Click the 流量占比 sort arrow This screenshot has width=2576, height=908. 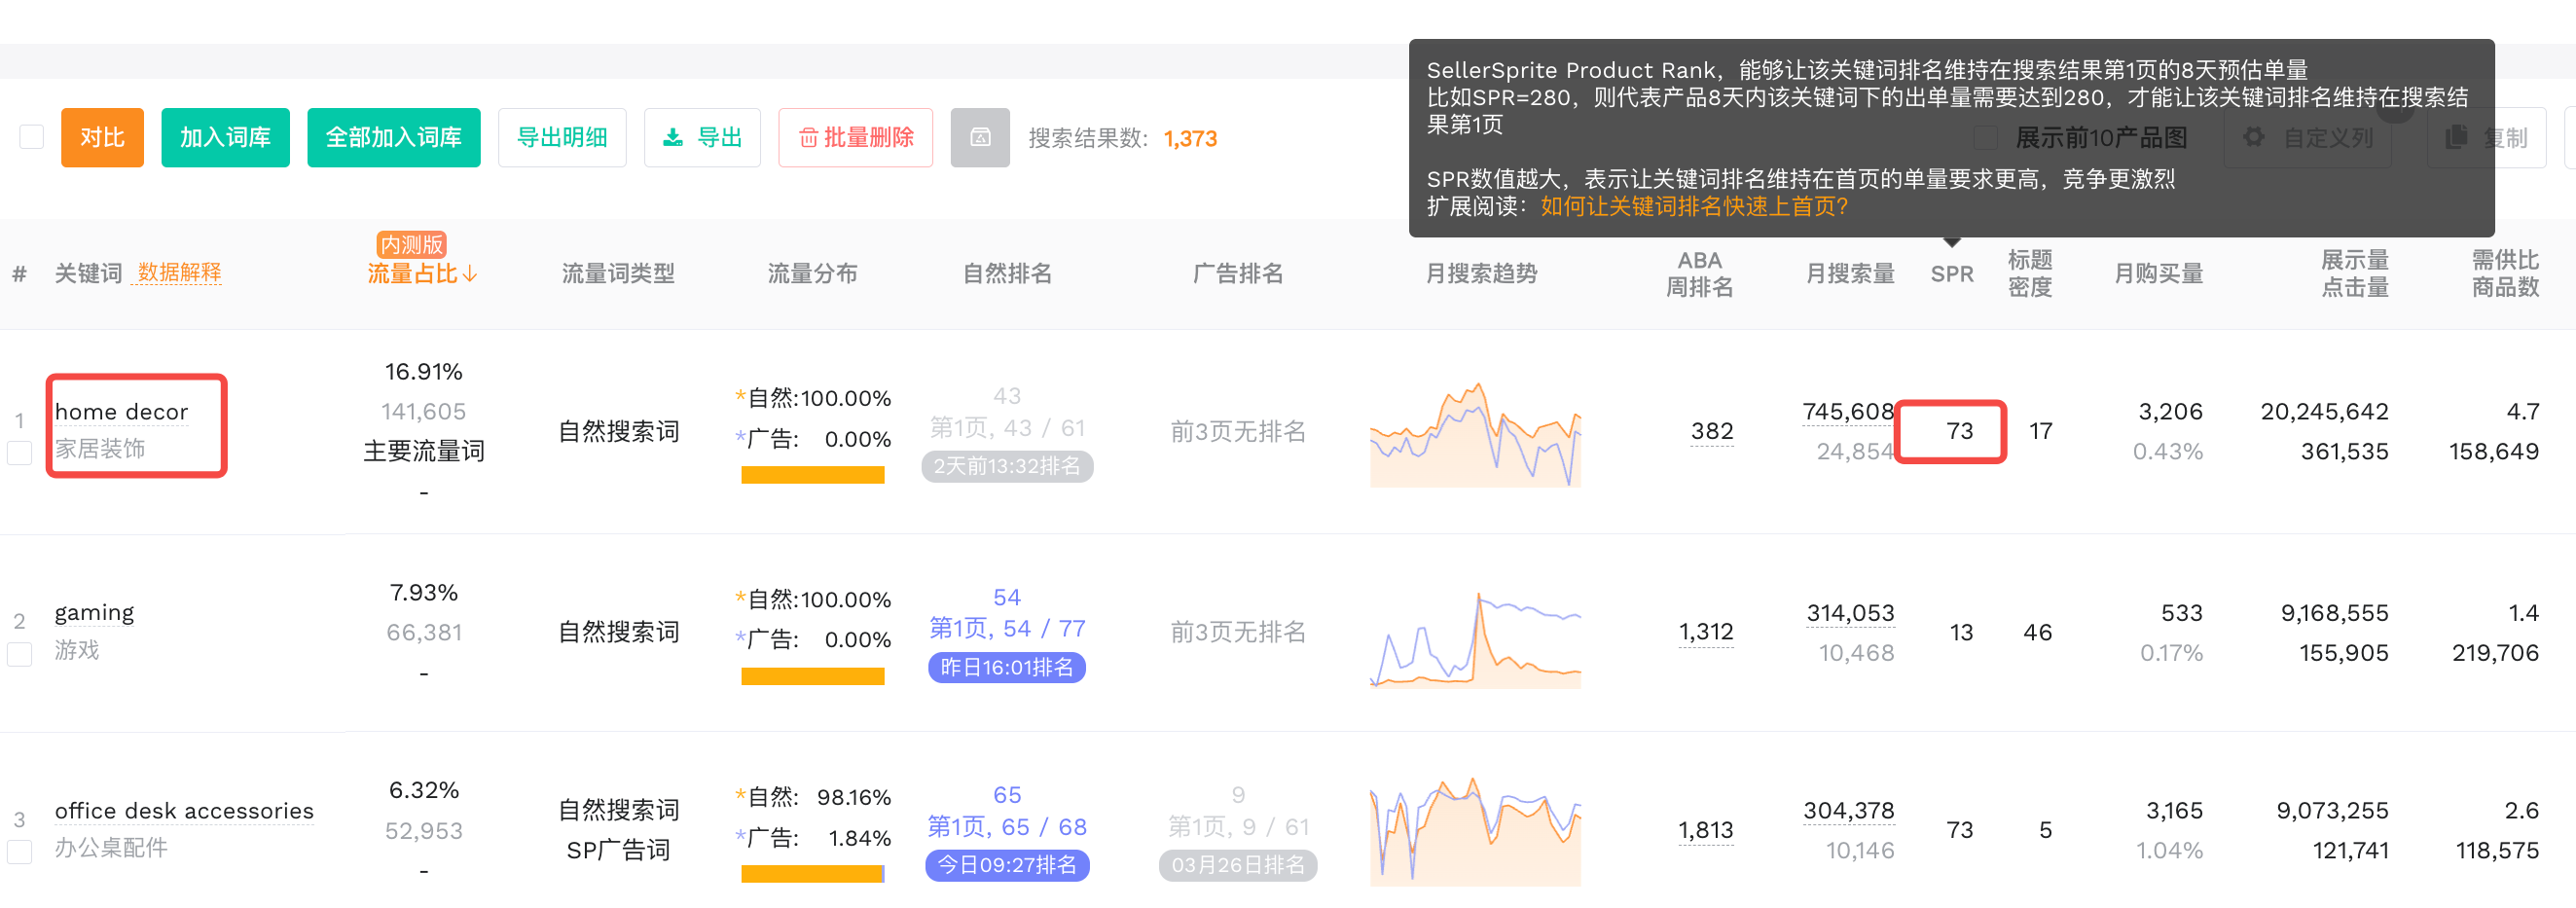pyautogui.click(x=471, y=274)
